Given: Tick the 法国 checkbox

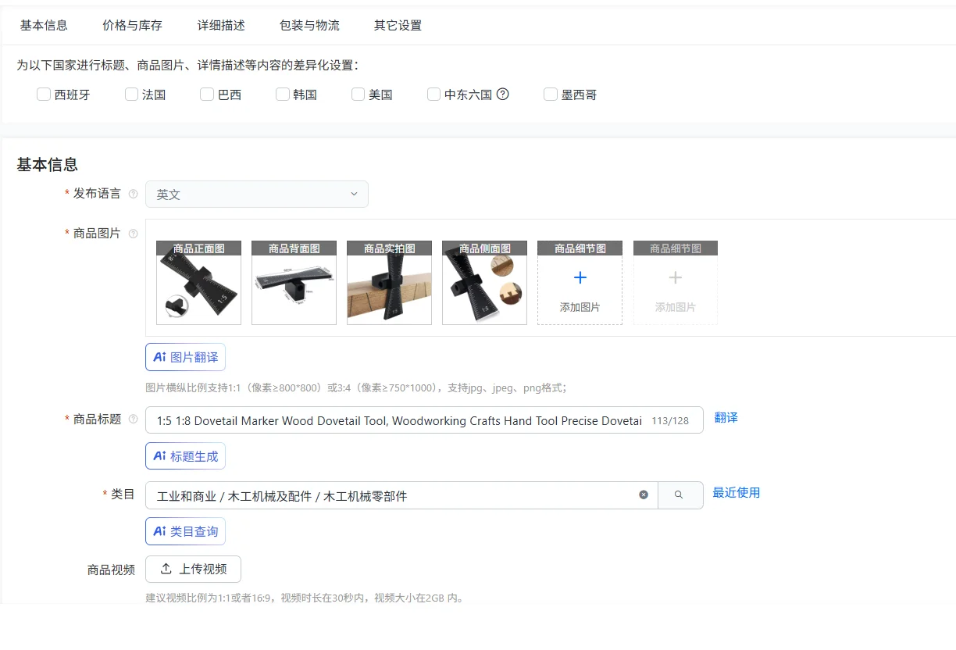Looking at the screenshot, I should 131,95.
